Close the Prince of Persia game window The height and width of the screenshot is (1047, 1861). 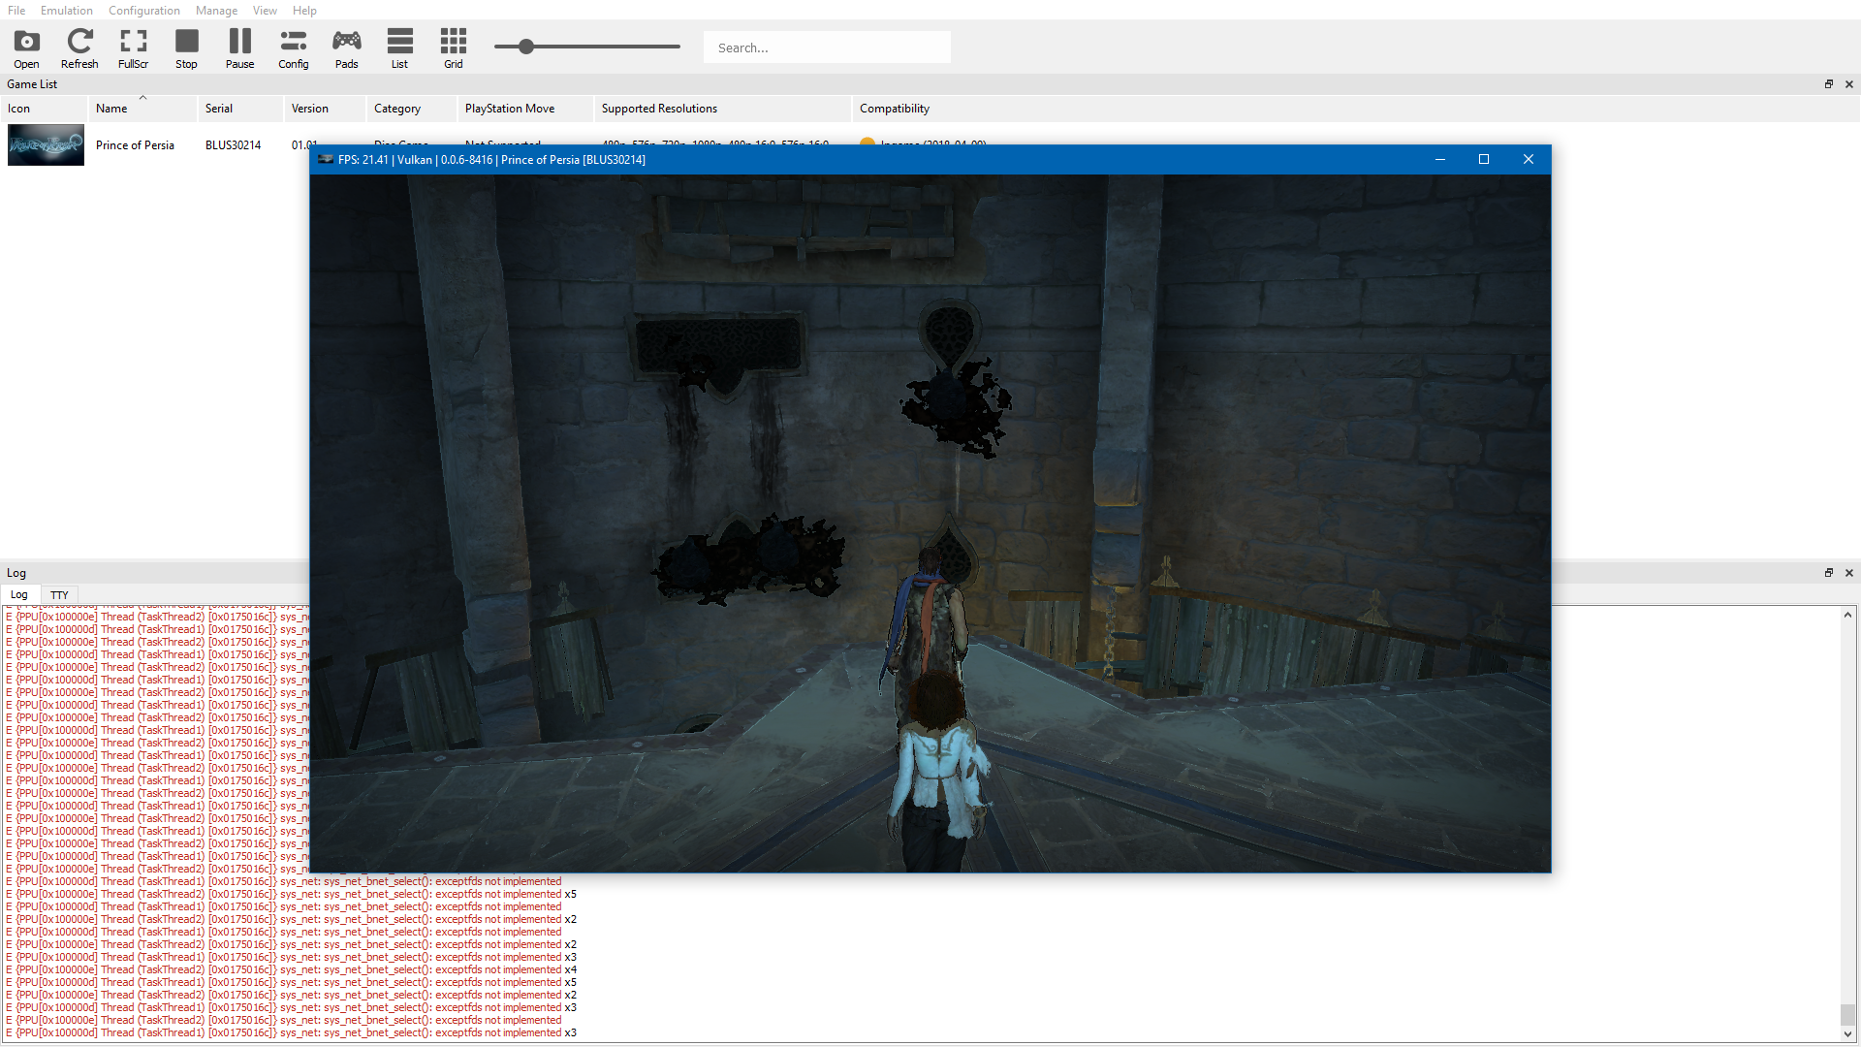pyautogui.click(x=1529, y=160)
